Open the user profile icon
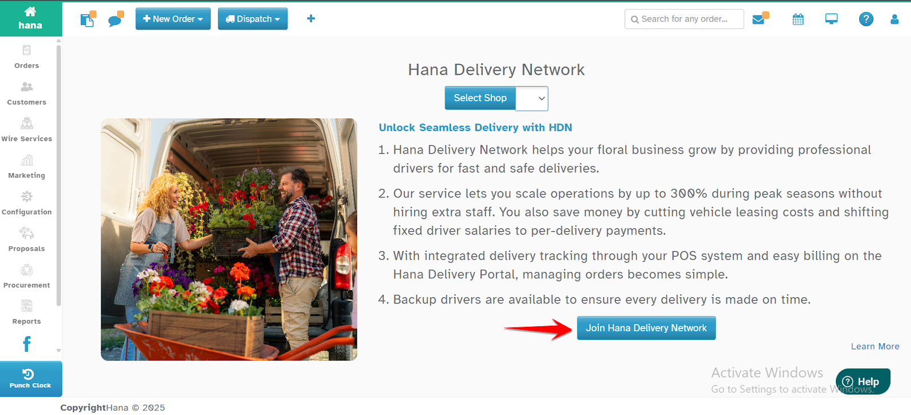This screenshot has width=911, height=415. (894, 19)
